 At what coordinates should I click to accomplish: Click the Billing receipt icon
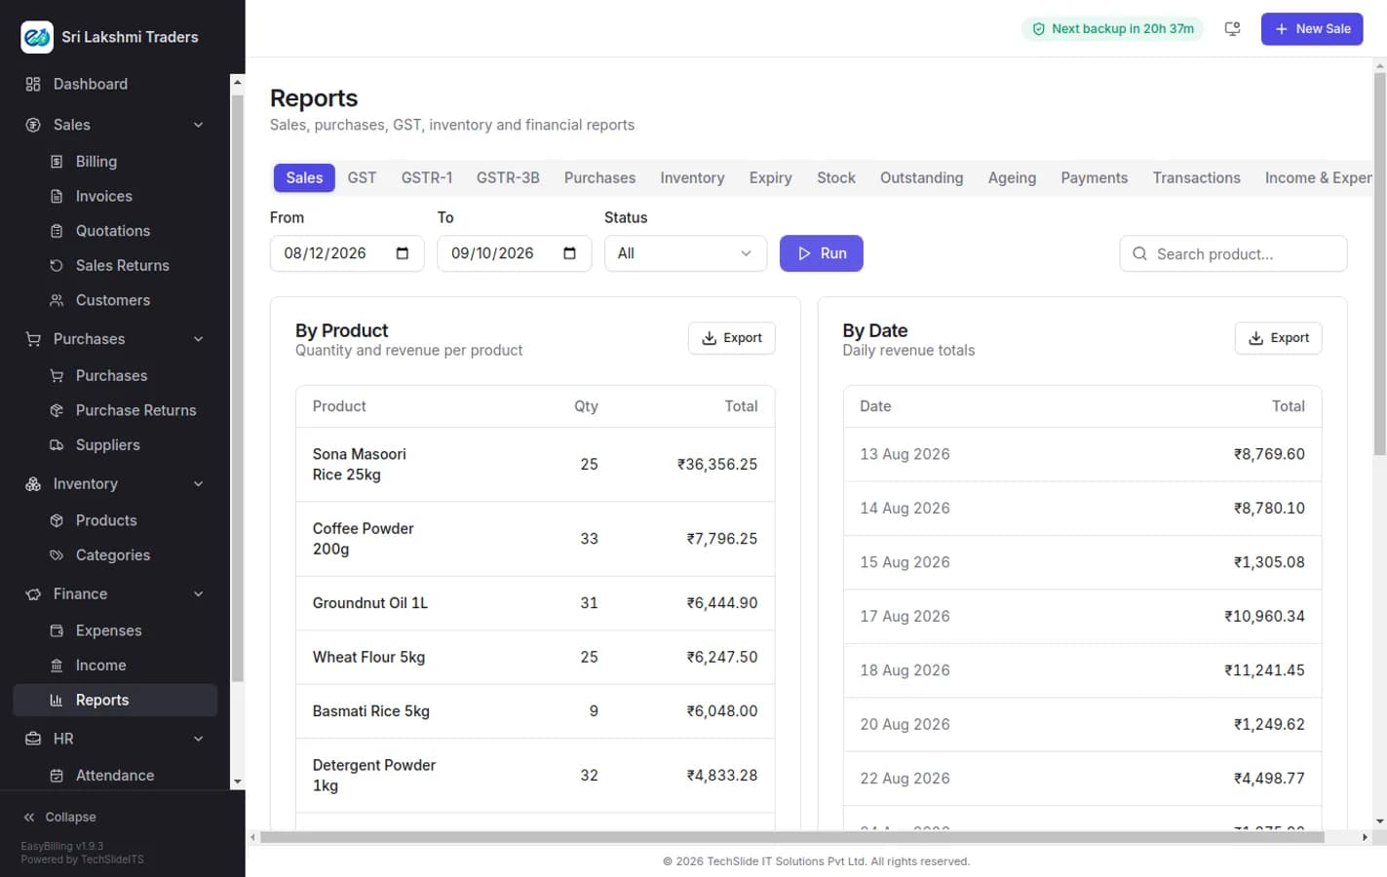(x=57, y=162)
